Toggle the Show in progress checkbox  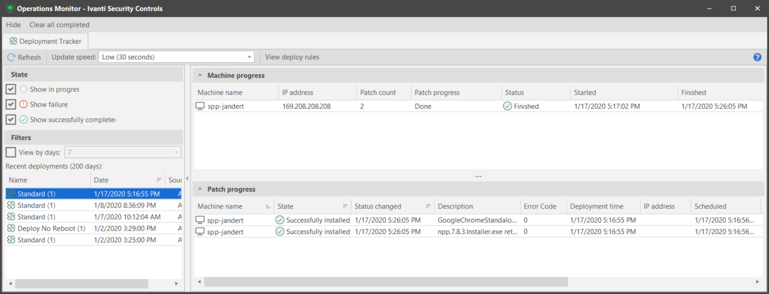pos(11,89)
